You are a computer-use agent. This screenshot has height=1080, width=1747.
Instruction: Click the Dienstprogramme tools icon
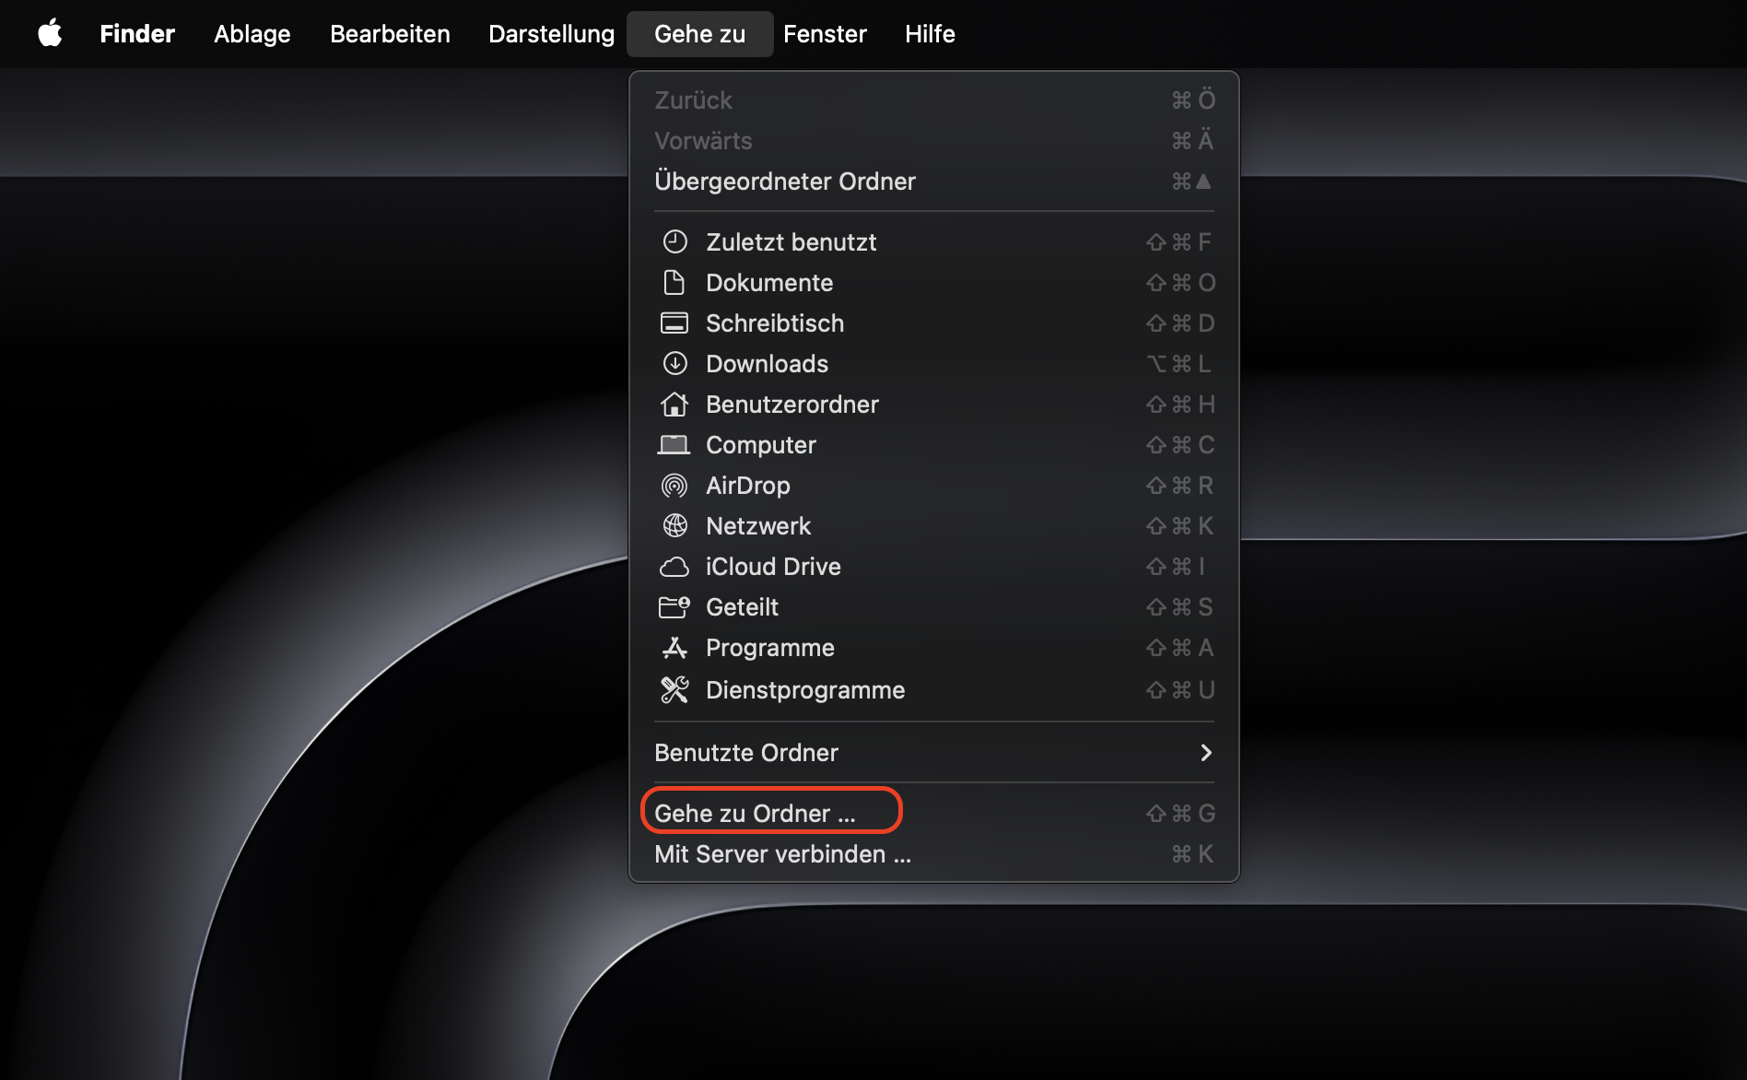pyautogui.click(x=675, y=689)
